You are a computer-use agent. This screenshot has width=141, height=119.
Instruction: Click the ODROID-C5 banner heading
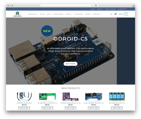[70, 39]
